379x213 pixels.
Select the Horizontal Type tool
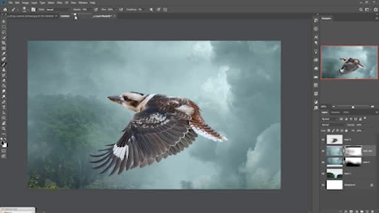(4, 107)
